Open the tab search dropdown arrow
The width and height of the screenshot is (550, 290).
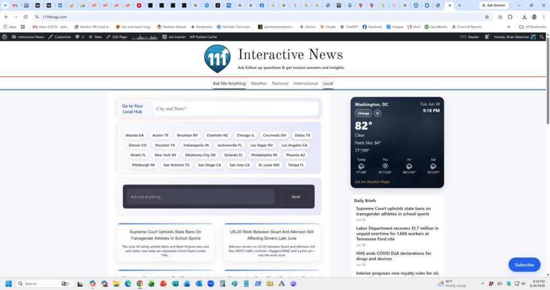(x=5, y=5)
